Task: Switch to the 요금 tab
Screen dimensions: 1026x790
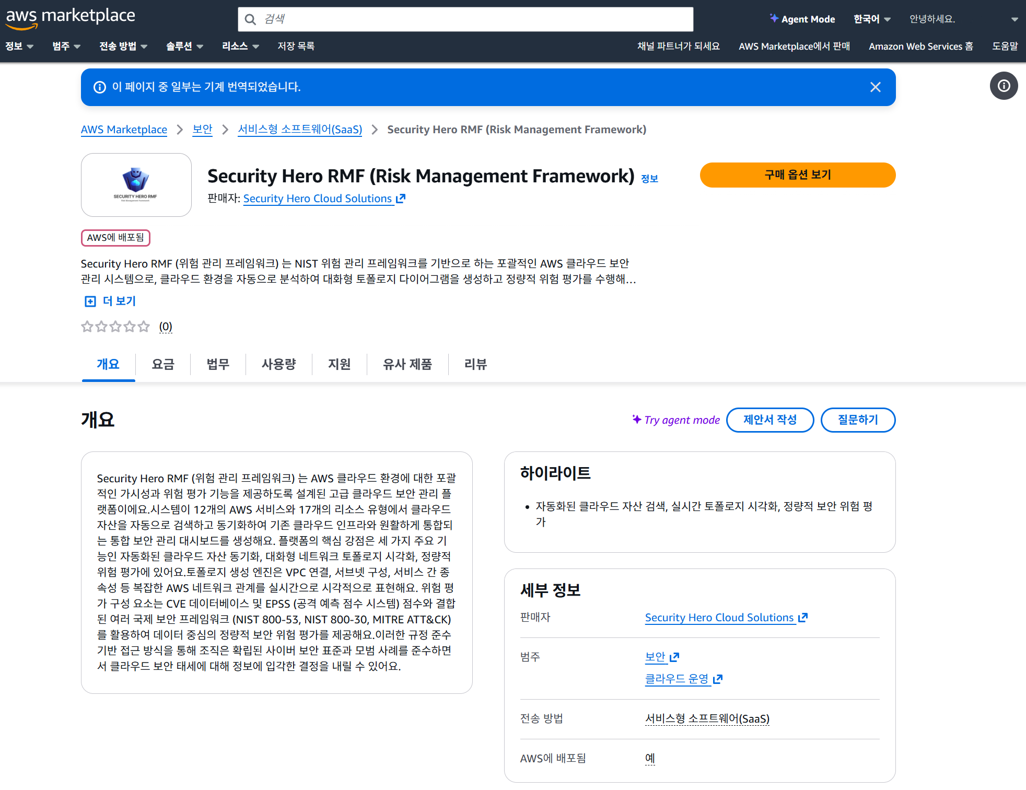Action: (x=163, y=364)
